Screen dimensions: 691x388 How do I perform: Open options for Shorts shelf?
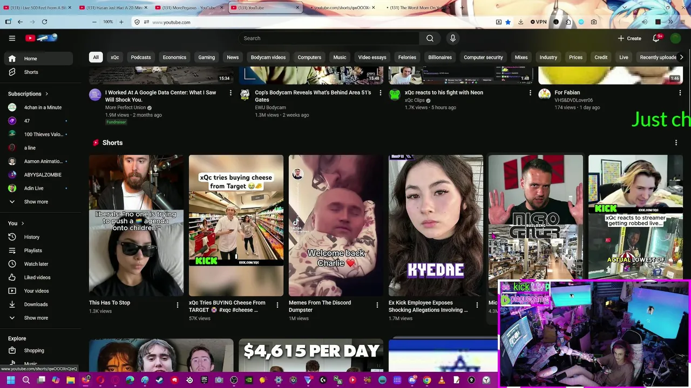(676, 143)
